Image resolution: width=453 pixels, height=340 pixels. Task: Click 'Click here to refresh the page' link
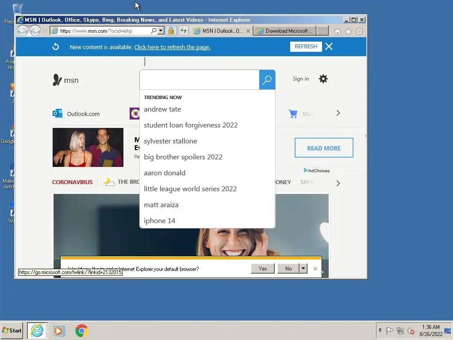pos(172,47)
